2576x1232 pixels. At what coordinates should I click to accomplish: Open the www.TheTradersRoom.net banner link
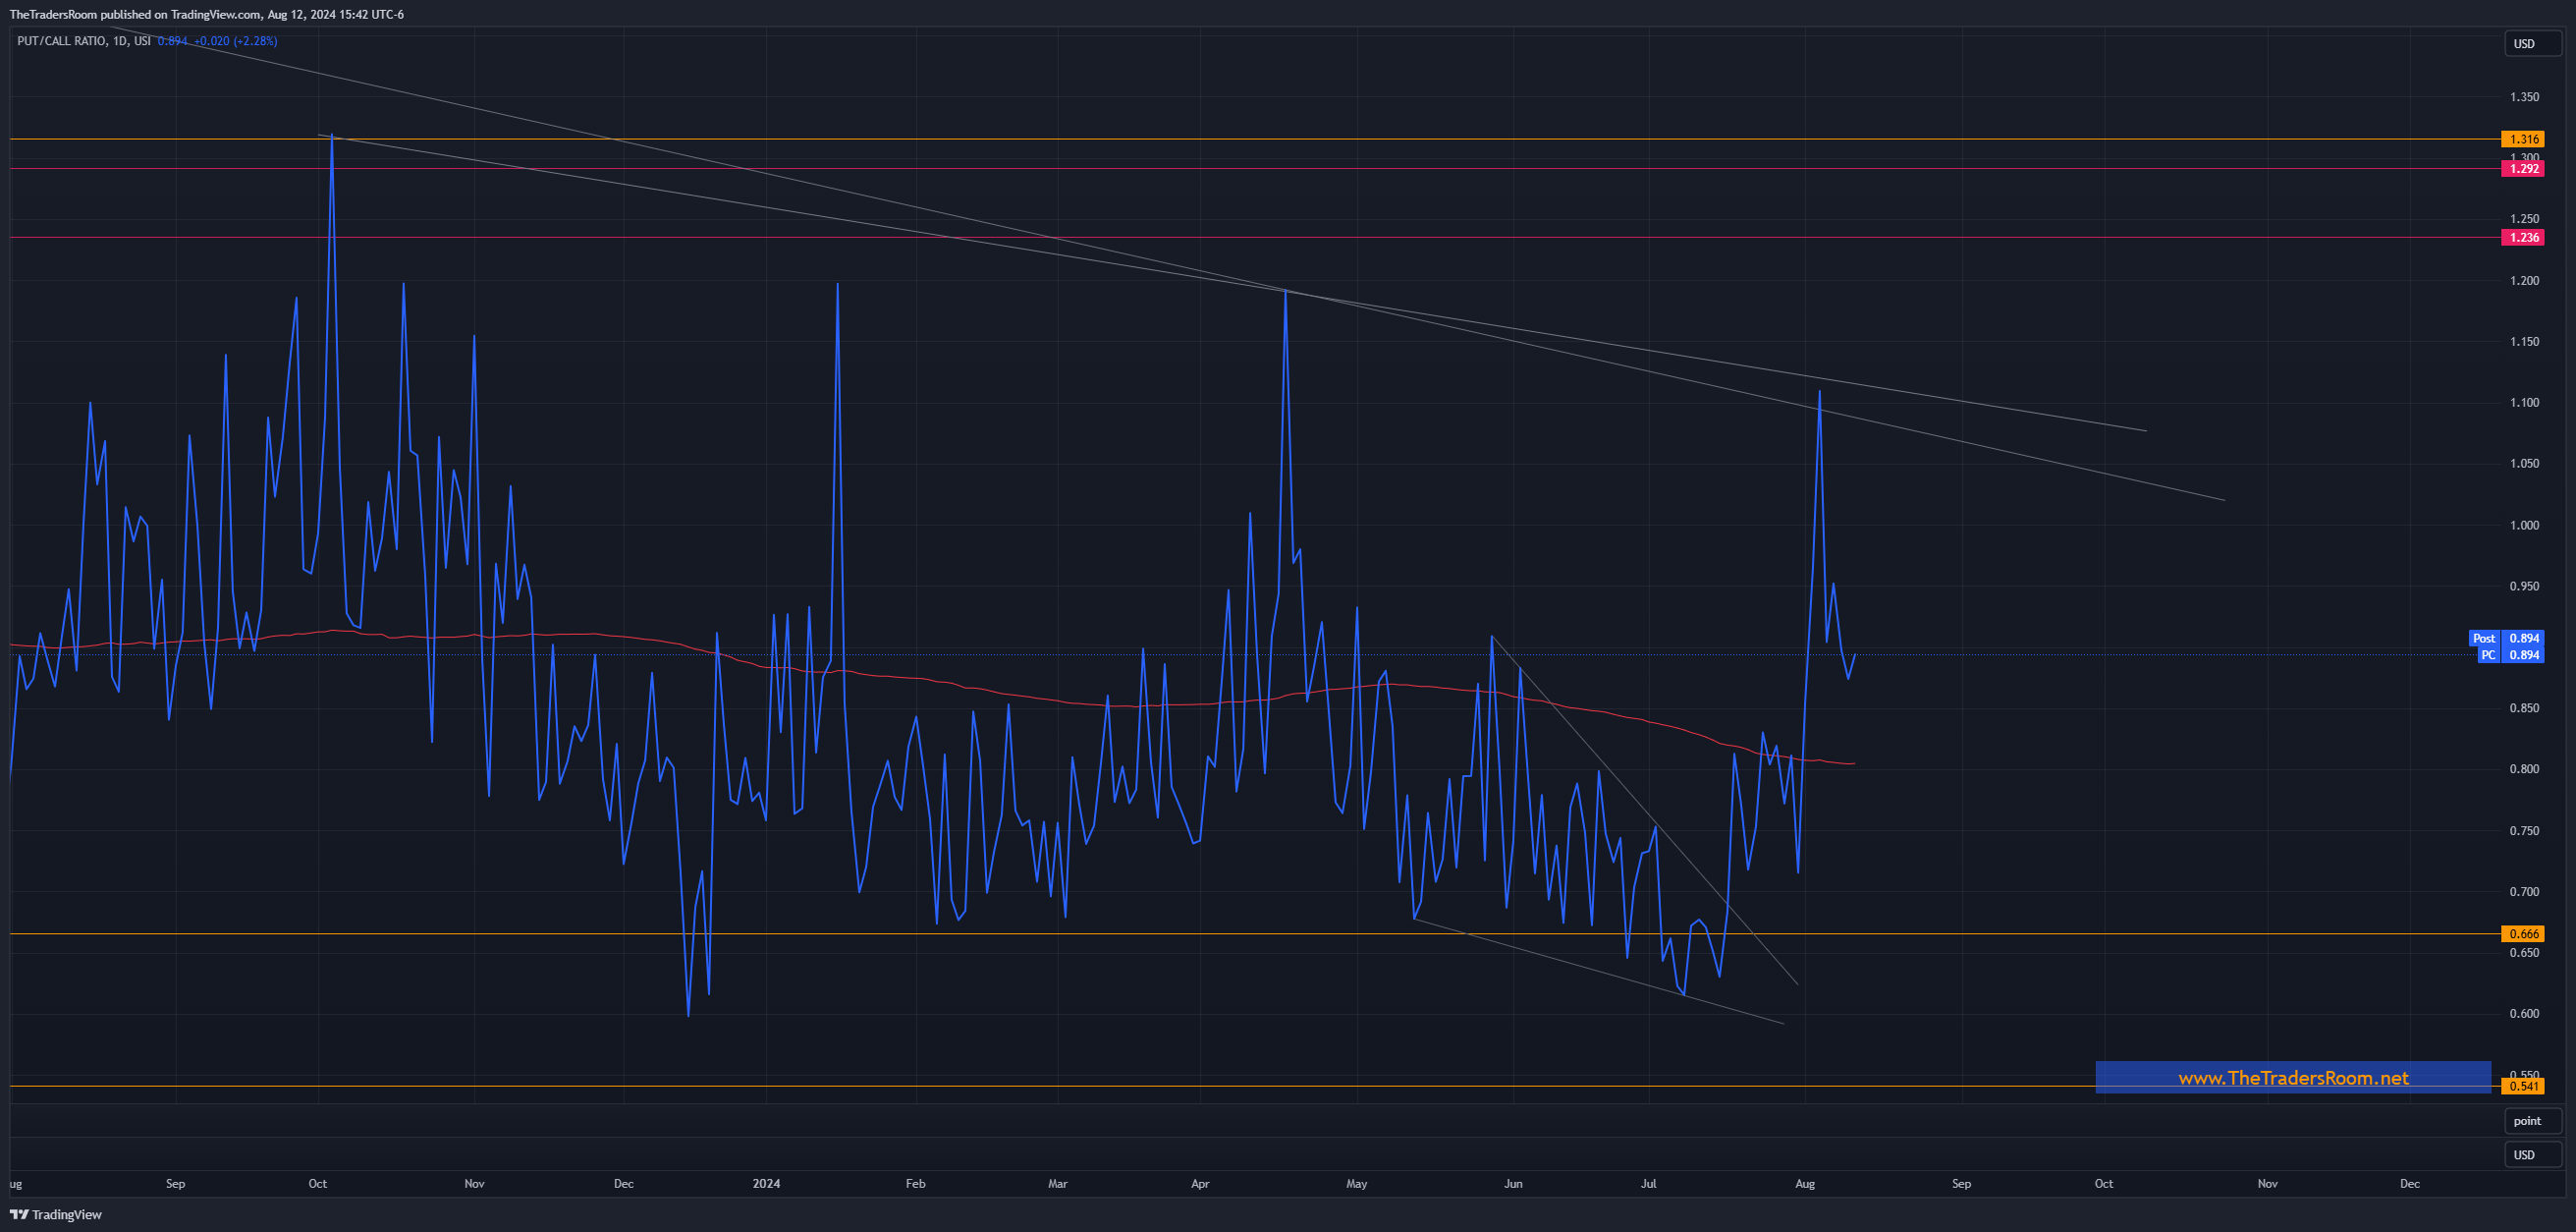coord(2292,1078)
